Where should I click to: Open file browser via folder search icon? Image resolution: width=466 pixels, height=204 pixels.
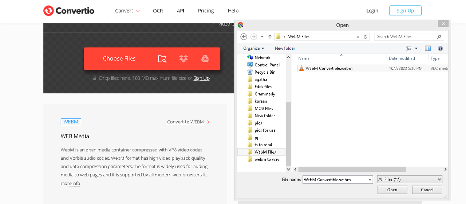tap(162, 58)
